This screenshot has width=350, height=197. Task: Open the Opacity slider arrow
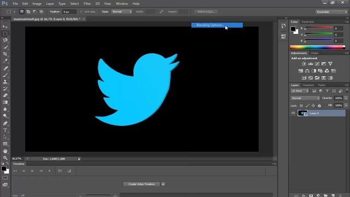tap(346, 99)
